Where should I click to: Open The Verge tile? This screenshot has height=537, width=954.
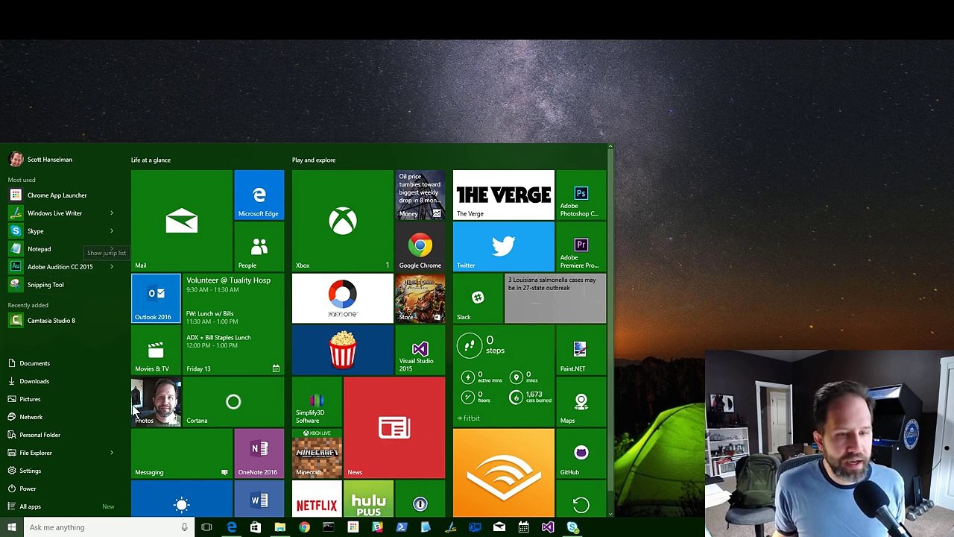tap(503, 195)
